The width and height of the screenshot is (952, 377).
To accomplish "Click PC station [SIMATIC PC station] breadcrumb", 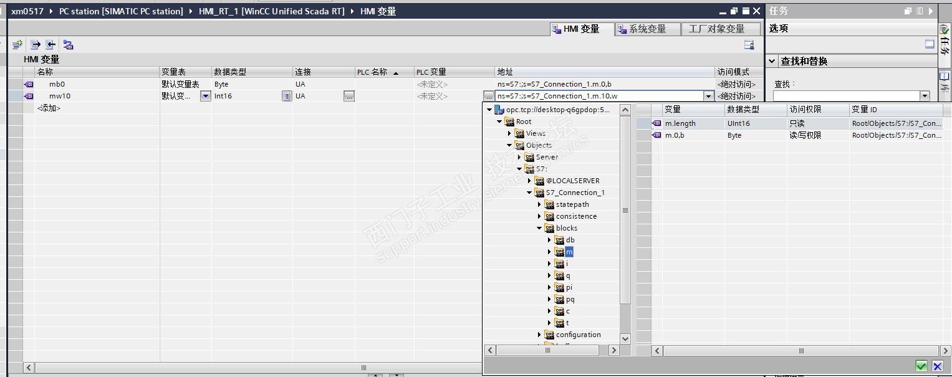I will pyautogui.click(x=121, y=11).
